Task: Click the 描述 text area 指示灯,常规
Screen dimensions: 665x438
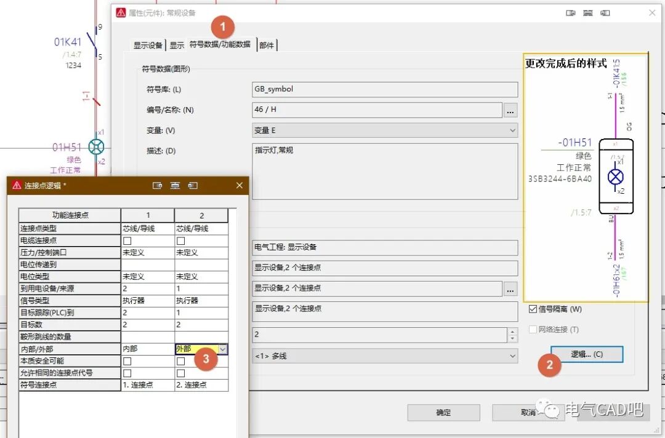Action: click(x=385, y=172)
